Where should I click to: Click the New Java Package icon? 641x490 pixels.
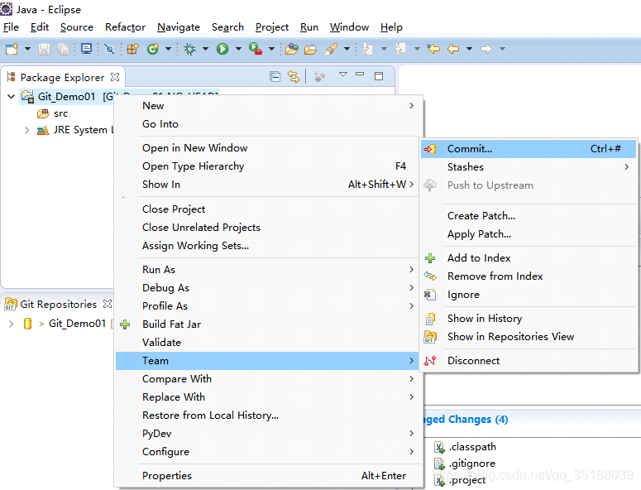(132, 49)
